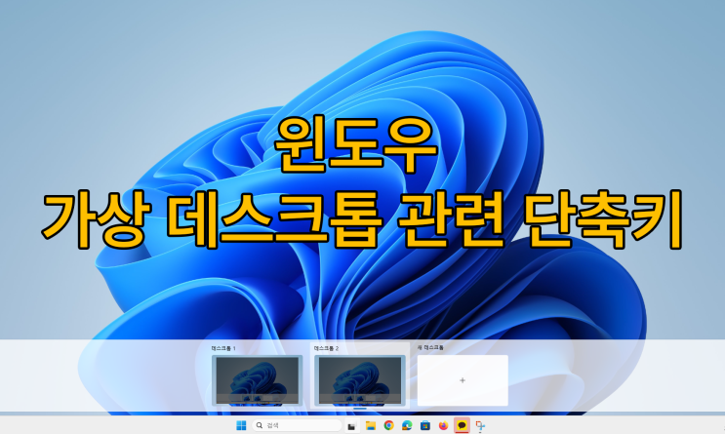725x434 pixels.
Task: Open File Explorer from the taskbar
Action: click(371, 425)
